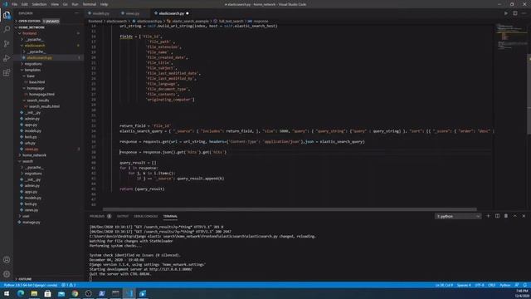This screenshot has width=531, height=299.
Task: Click the editor horizontal scrollbar
Action: point(290,209)
